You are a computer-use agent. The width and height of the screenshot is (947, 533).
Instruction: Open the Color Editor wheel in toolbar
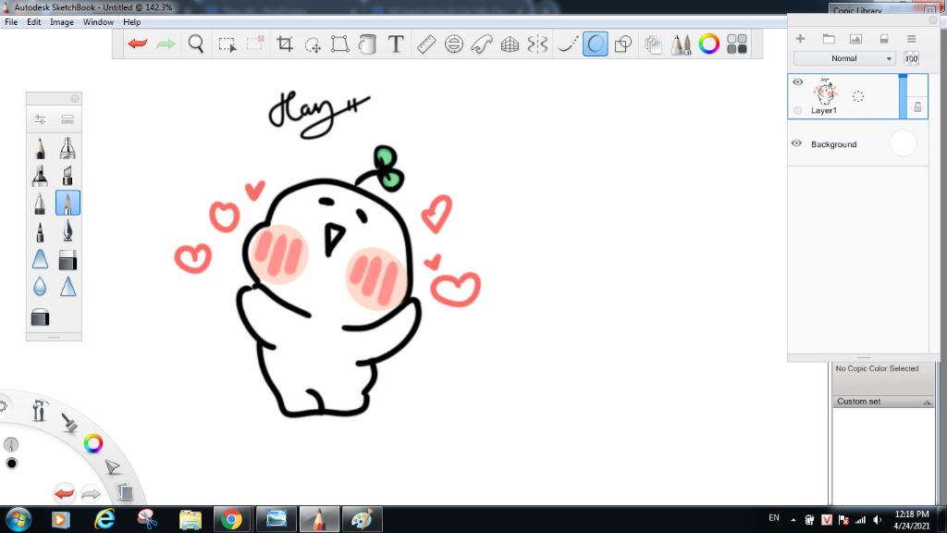tap(709, 44)
